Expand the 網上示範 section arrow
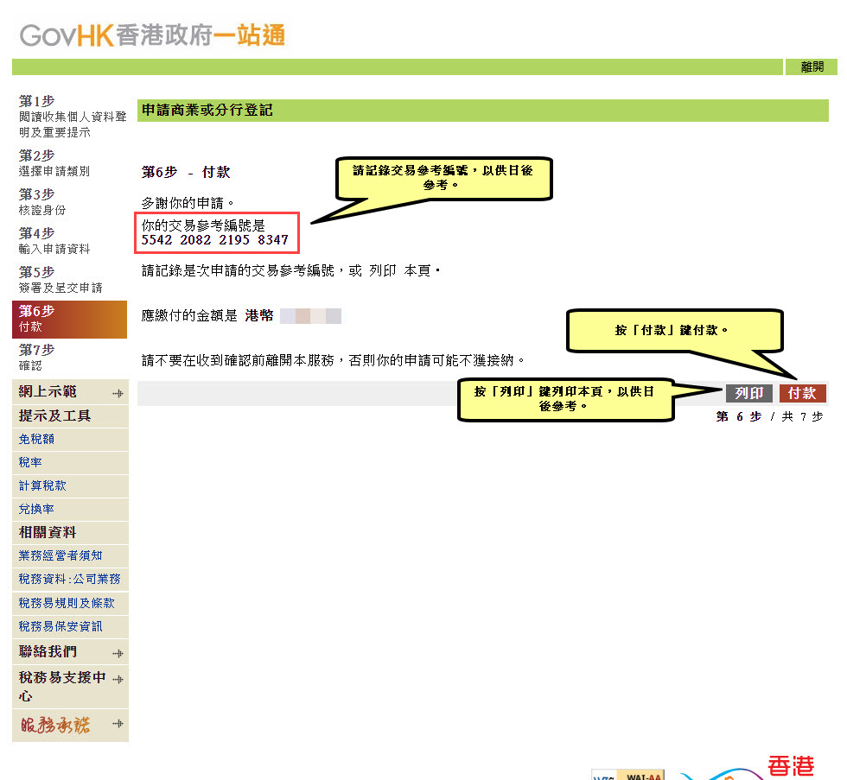This screenshot has width=847, height=780. point(118,394)
